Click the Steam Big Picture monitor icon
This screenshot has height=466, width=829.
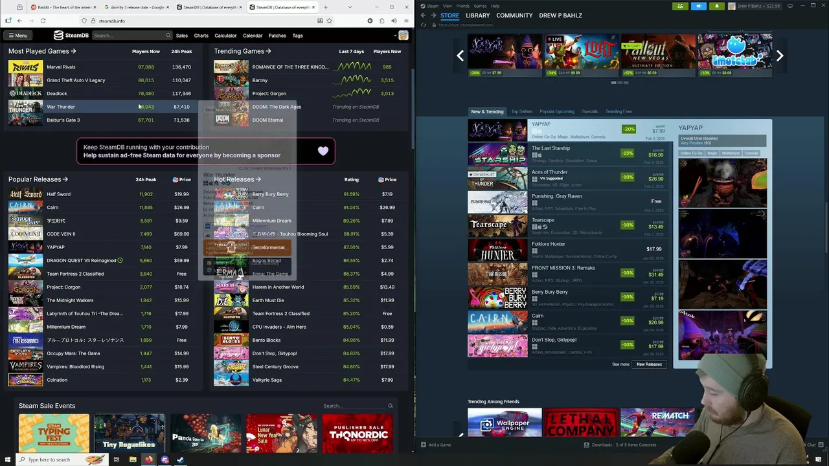click(790, 6)
